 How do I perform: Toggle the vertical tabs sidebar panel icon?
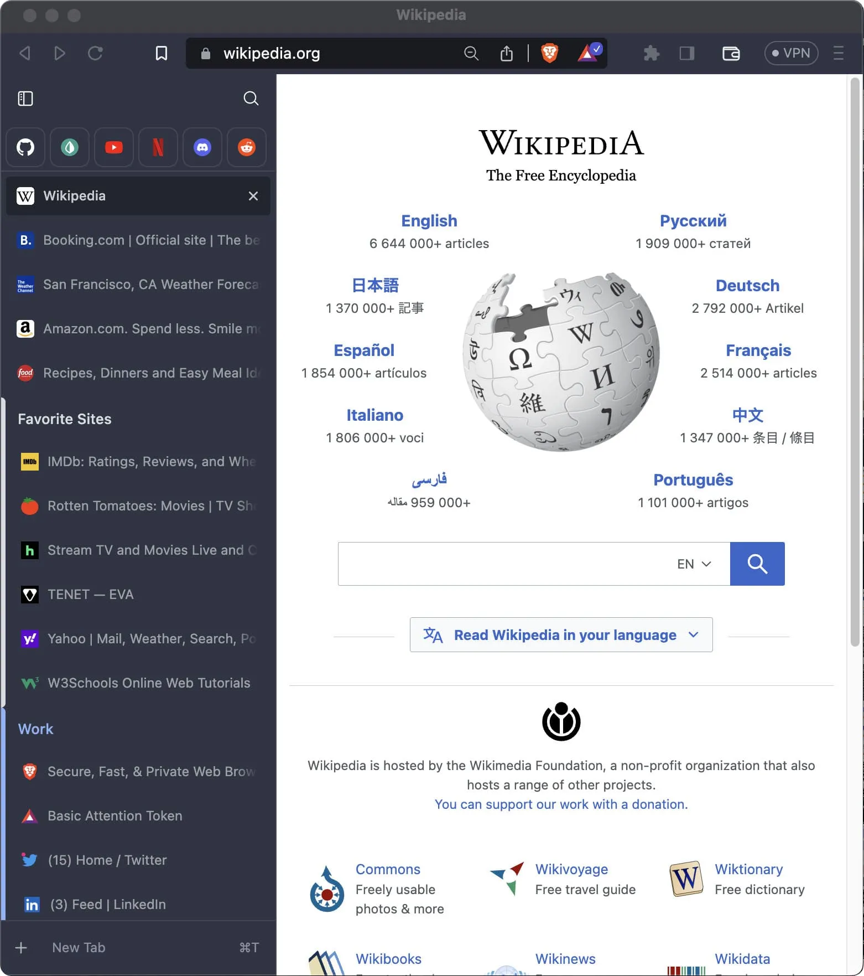point(25,99)
